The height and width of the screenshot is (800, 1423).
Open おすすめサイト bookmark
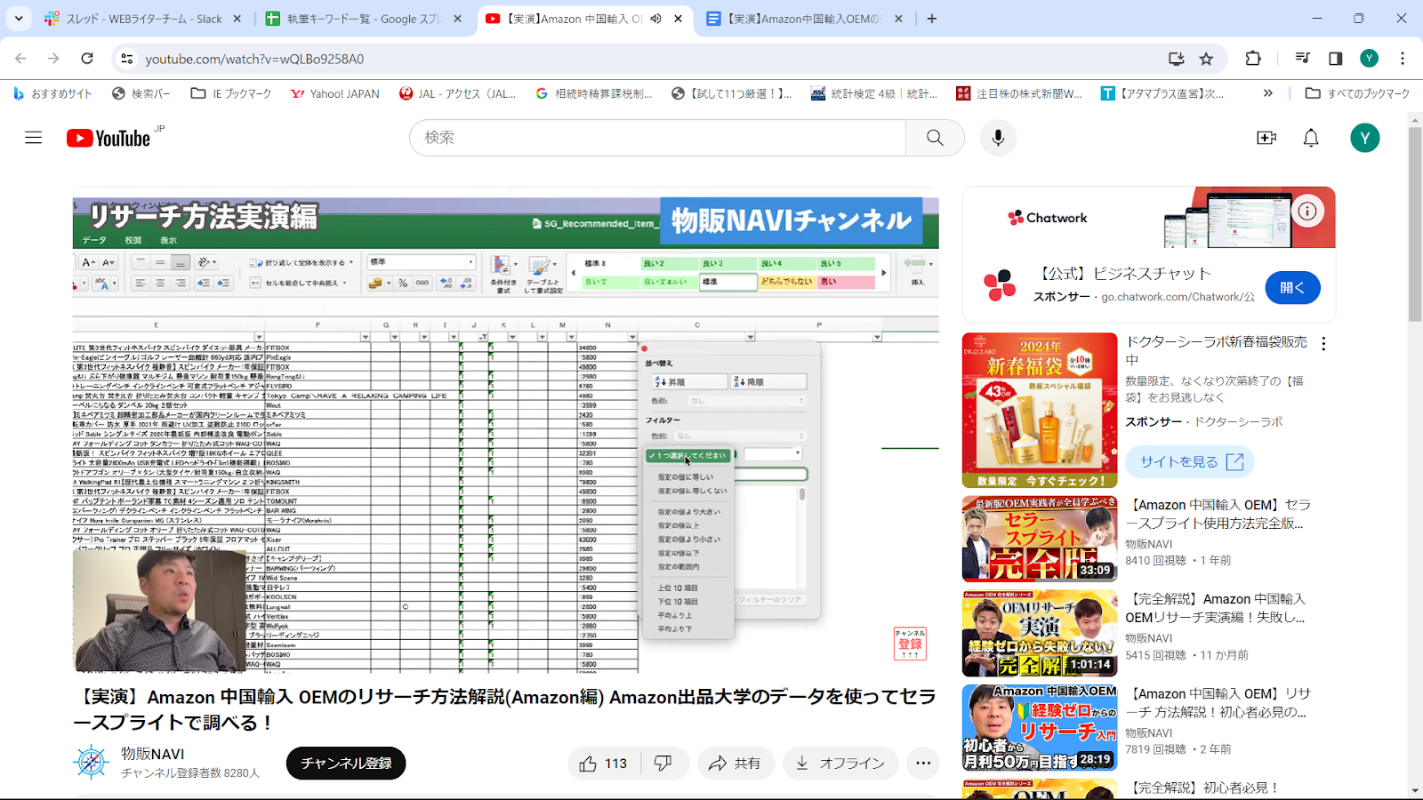click(x=52, y=93)
